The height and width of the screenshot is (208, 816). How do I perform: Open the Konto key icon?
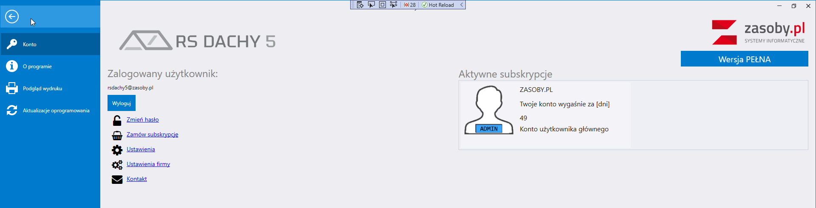[12, 44]
